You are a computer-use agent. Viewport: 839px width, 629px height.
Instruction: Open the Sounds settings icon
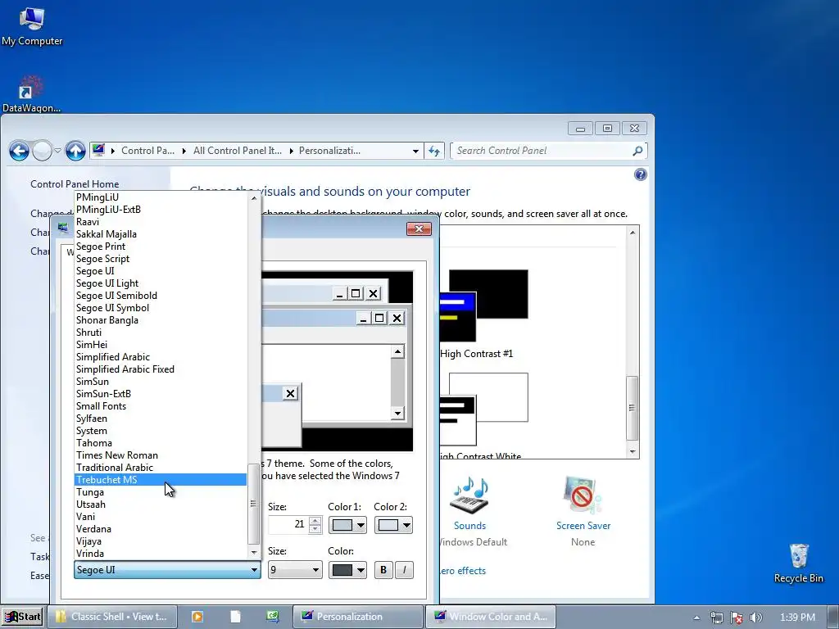point(469,495)
